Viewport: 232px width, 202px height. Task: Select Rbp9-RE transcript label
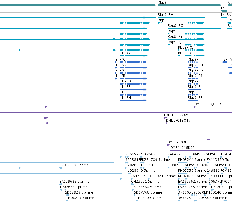(x=175, y=37)
